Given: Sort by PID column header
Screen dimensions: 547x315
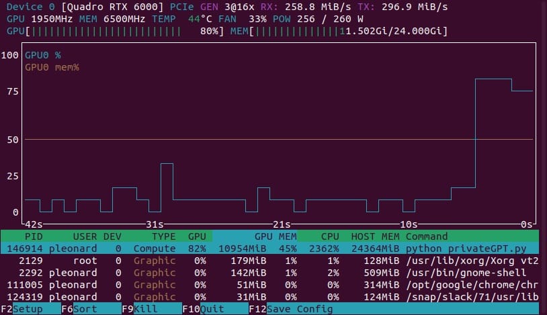Looking at the screenshot, I should pos(34,236).
